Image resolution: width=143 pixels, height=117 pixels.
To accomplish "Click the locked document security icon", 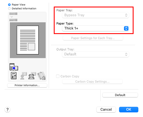I will click(41, 76).
